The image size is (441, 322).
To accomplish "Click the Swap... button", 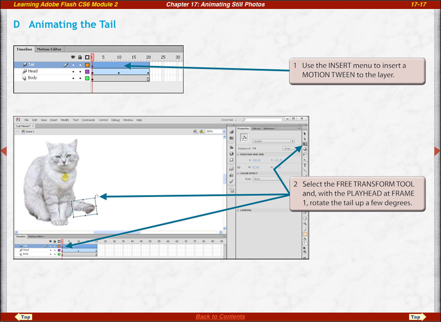I will 289,148.
